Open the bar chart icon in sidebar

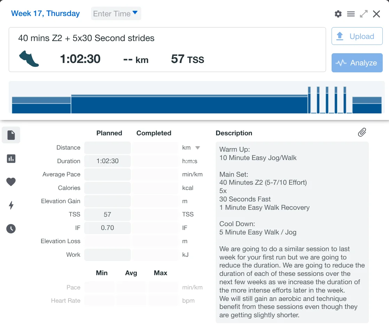click(x=11, y=159)
